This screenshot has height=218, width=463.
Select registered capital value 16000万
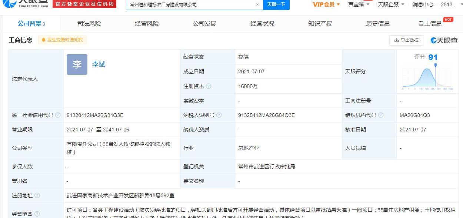(x=248, y=86)
